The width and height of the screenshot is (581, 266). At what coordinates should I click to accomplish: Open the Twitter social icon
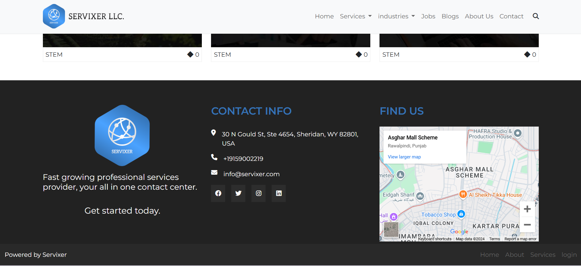coord(238,193)
